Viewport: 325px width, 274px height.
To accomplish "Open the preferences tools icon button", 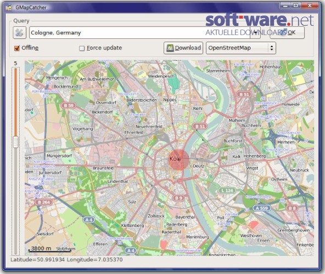I will pyautogui.click(x=19, y=33).
